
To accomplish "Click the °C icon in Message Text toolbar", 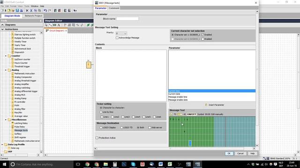I will pyautogui.click(x=175, y=114).
